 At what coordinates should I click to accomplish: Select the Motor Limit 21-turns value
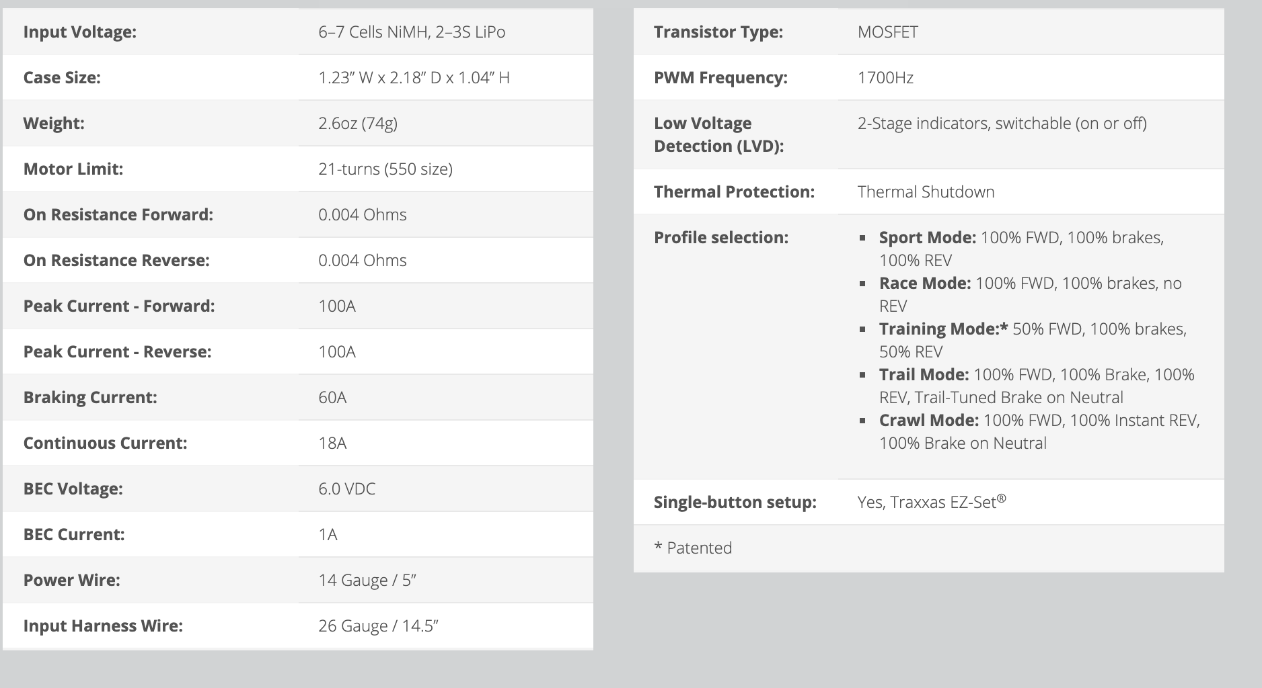tap(385, 169)
